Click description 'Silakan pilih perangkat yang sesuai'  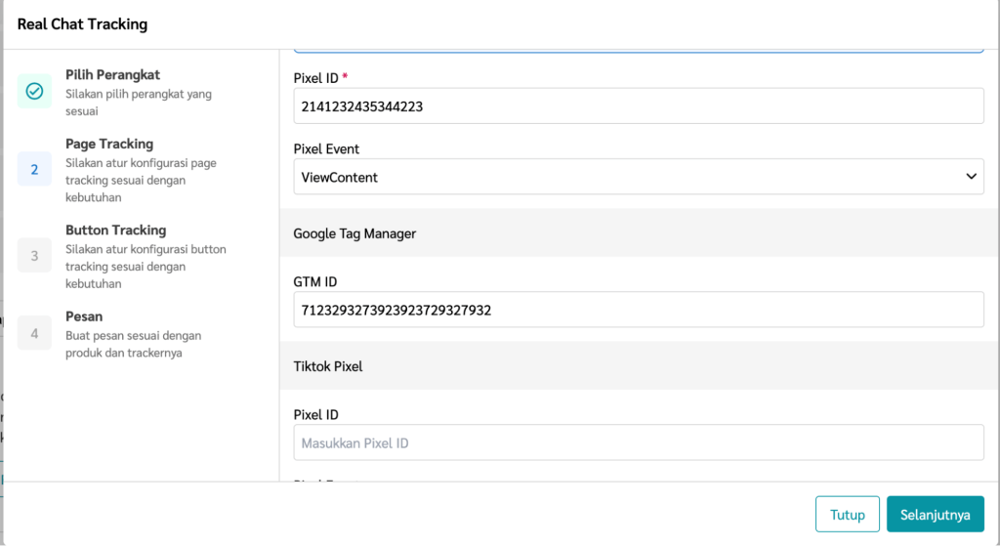click(139, 102)
